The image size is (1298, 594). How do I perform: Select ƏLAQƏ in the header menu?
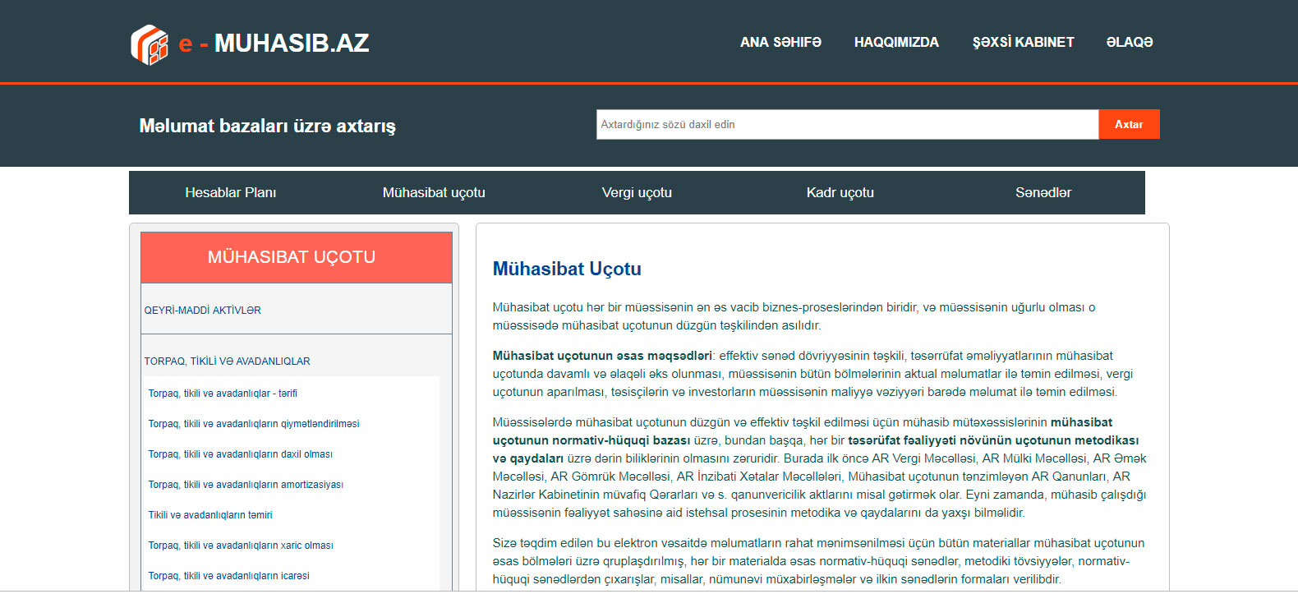pos(1130,42)
